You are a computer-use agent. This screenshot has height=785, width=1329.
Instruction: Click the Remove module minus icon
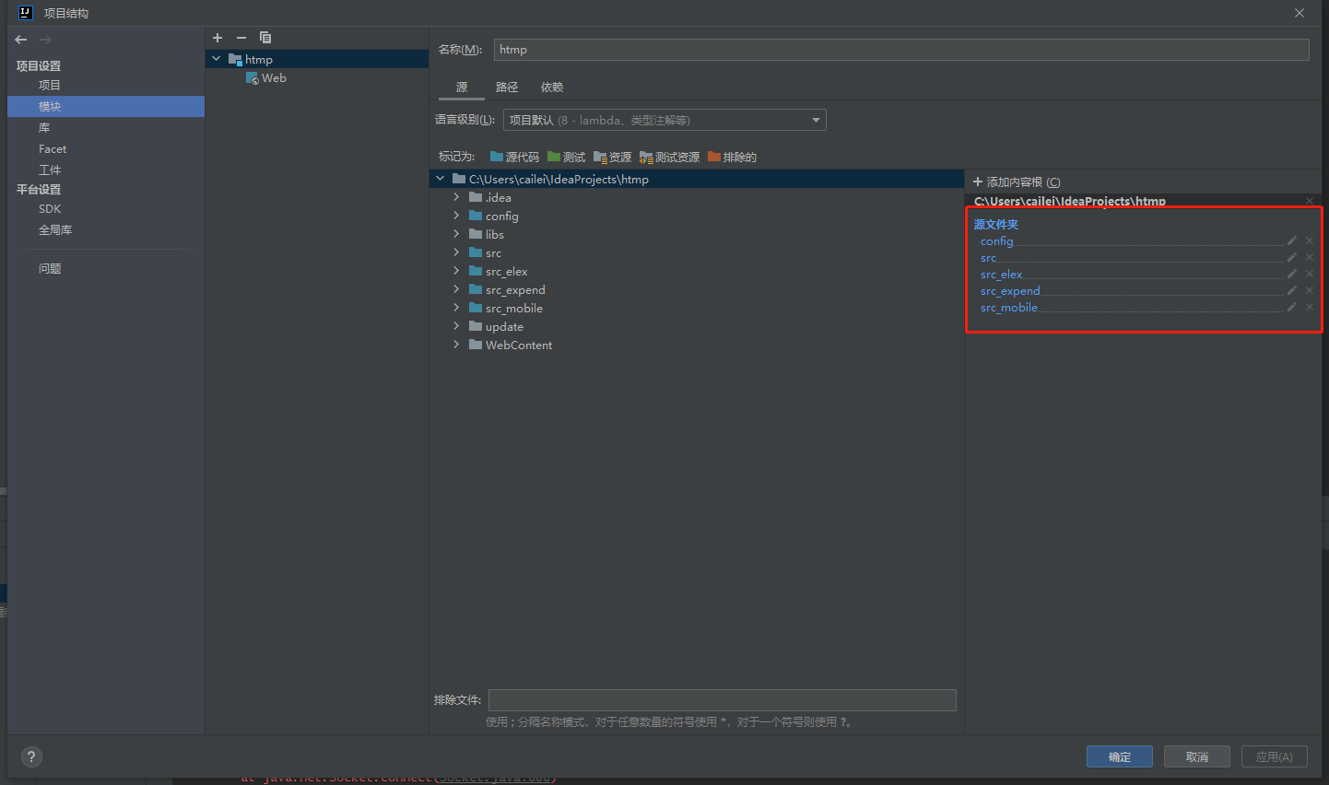241,38
